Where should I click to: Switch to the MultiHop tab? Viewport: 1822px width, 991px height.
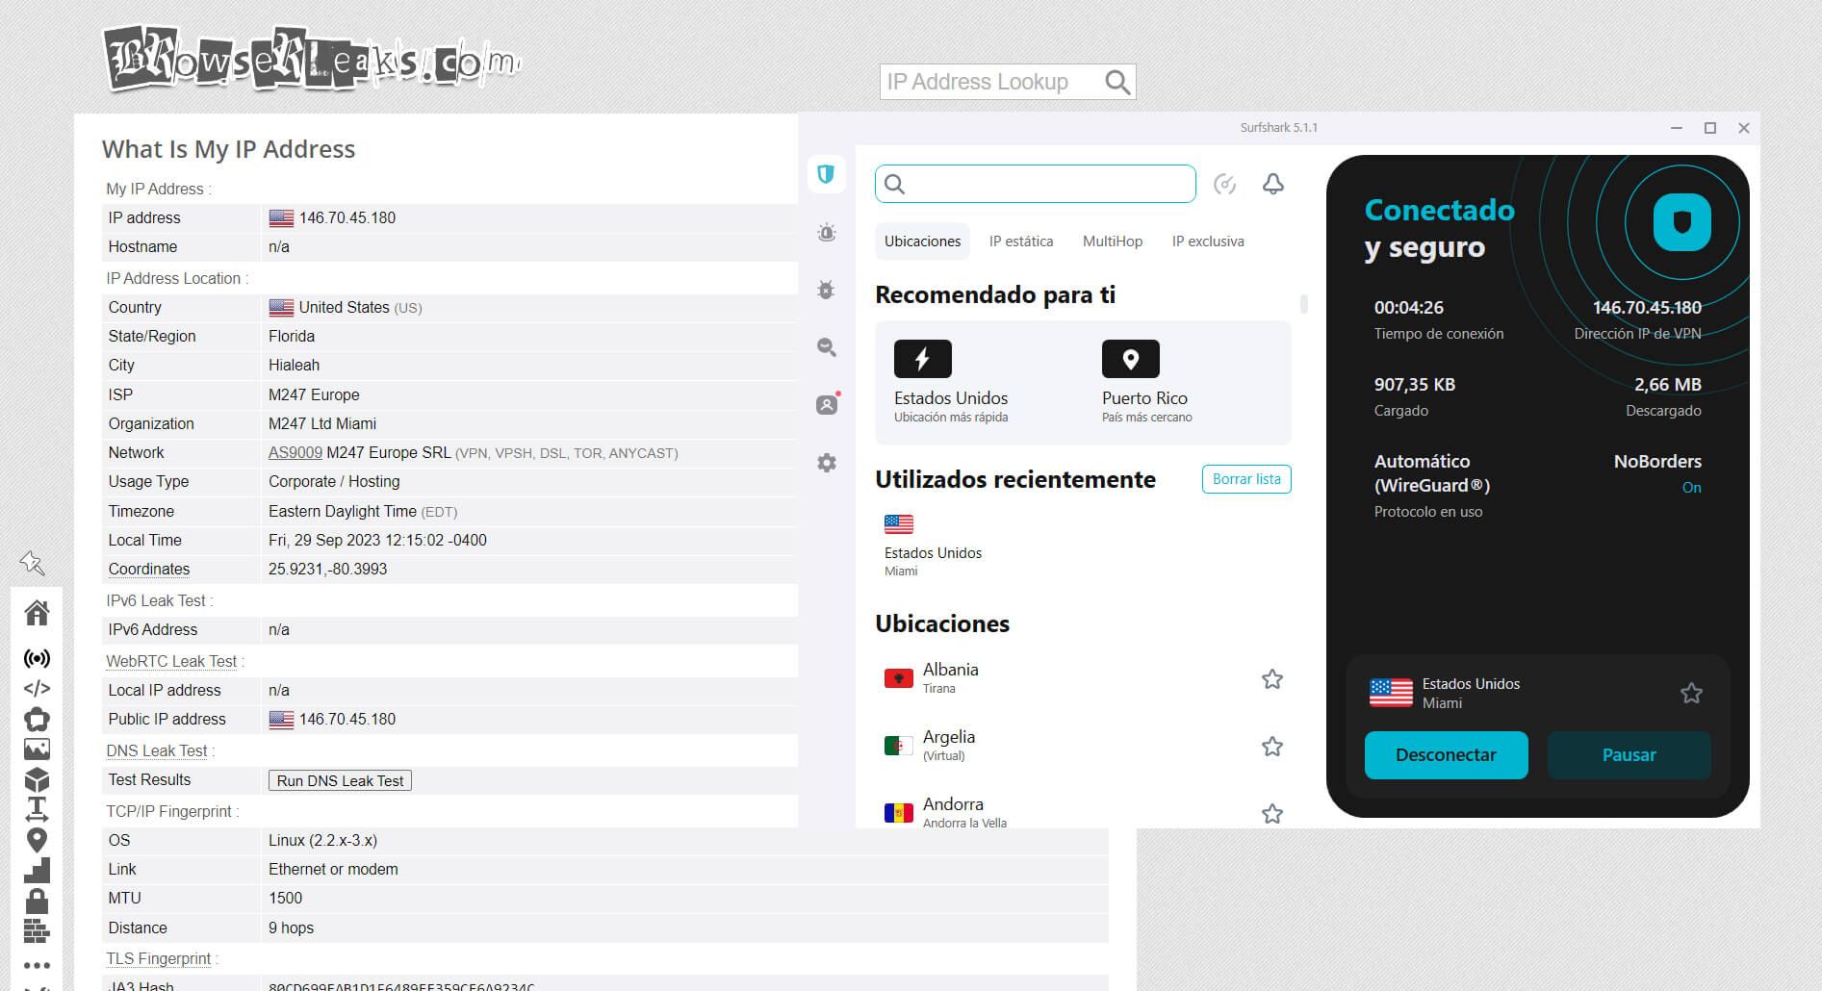1112,241
